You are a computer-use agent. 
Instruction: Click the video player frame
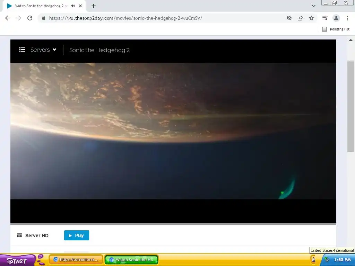(173, 131)
